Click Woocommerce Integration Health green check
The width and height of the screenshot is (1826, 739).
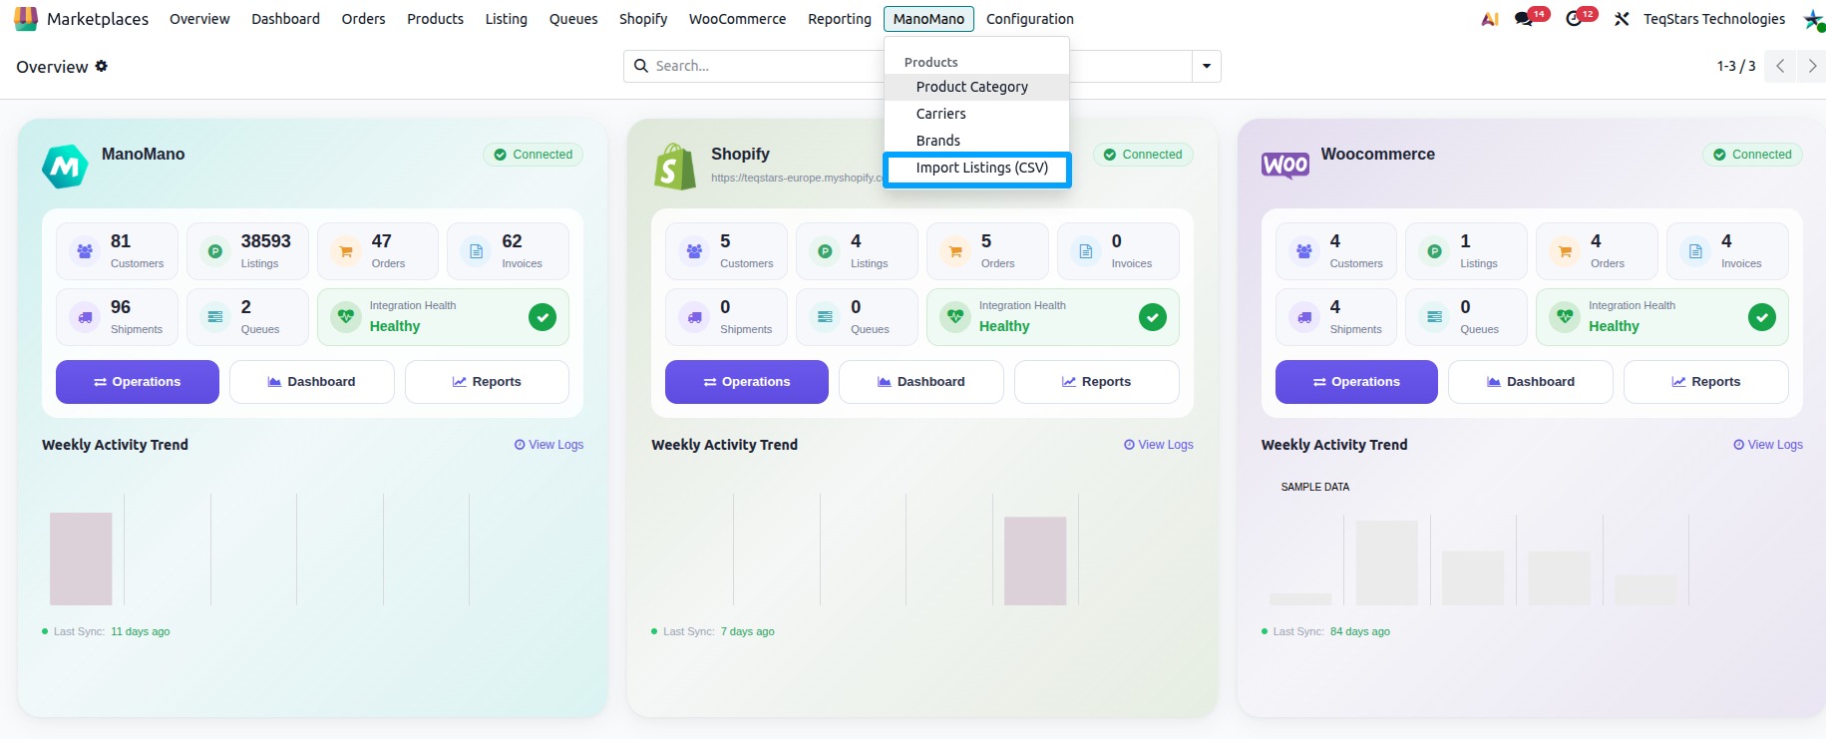pos(1762,317)
